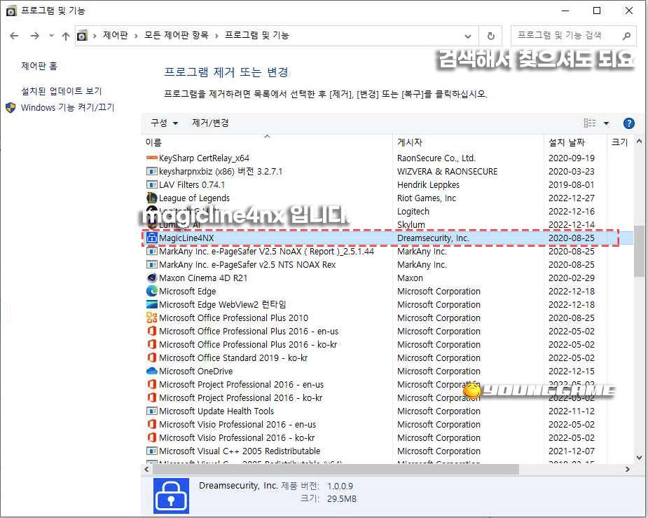This screenshot has height=518, width=648.
Task: Open address bar history dropdown
Action: 468,36
